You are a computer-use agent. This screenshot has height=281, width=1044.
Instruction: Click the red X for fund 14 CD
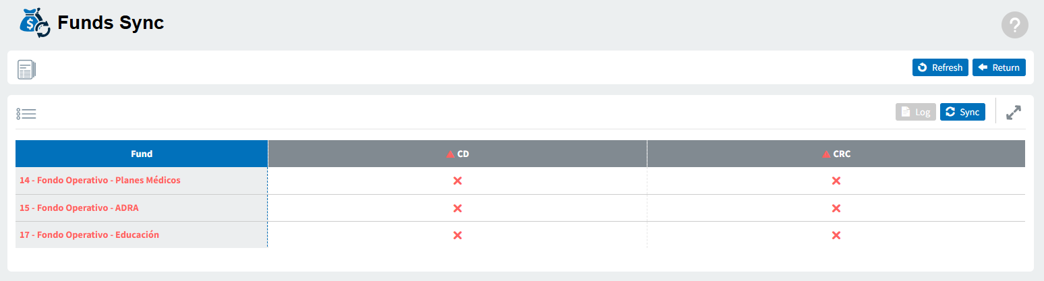457,181
